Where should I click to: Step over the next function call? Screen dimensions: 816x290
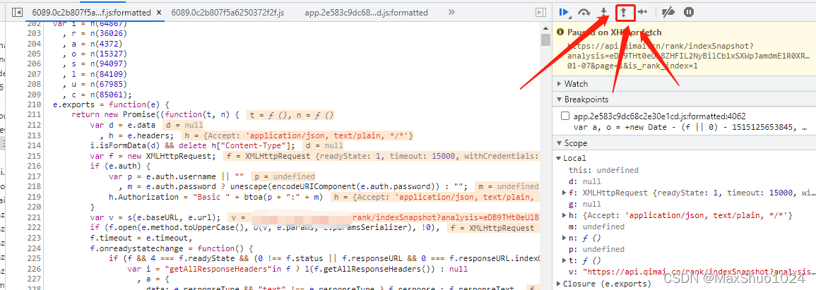(x=584, y=11)
